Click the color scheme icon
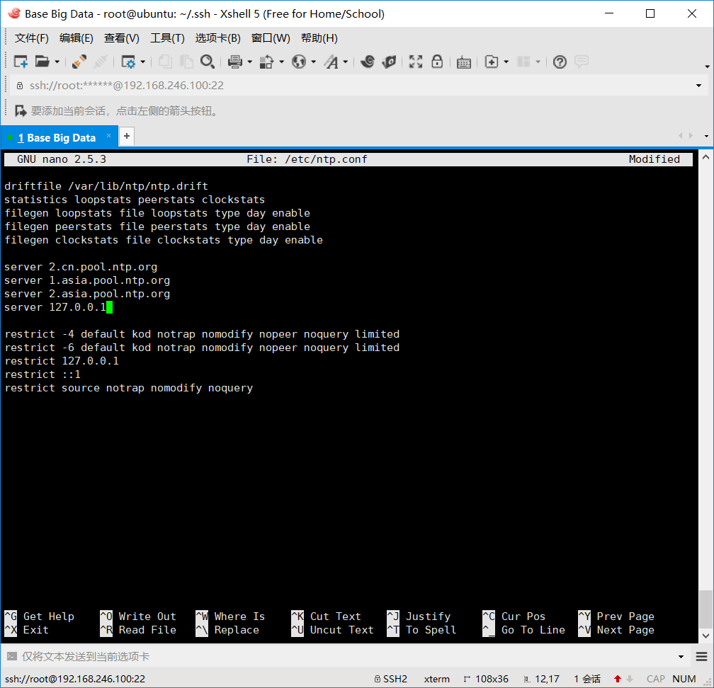714x688 pixels. tap(266, 62)
